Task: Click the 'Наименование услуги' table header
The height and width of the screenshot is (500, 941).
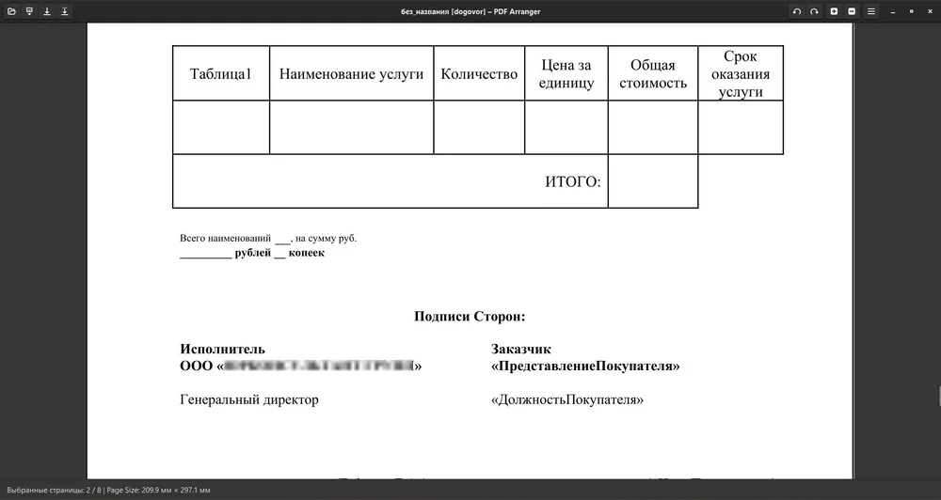Action: tap(351, 74)
